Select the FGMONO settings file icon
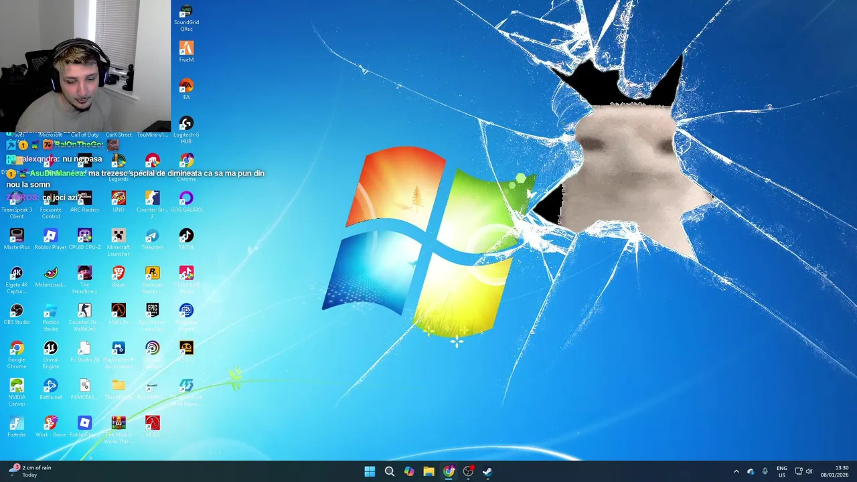857x482 pixels. click(84, 389)
